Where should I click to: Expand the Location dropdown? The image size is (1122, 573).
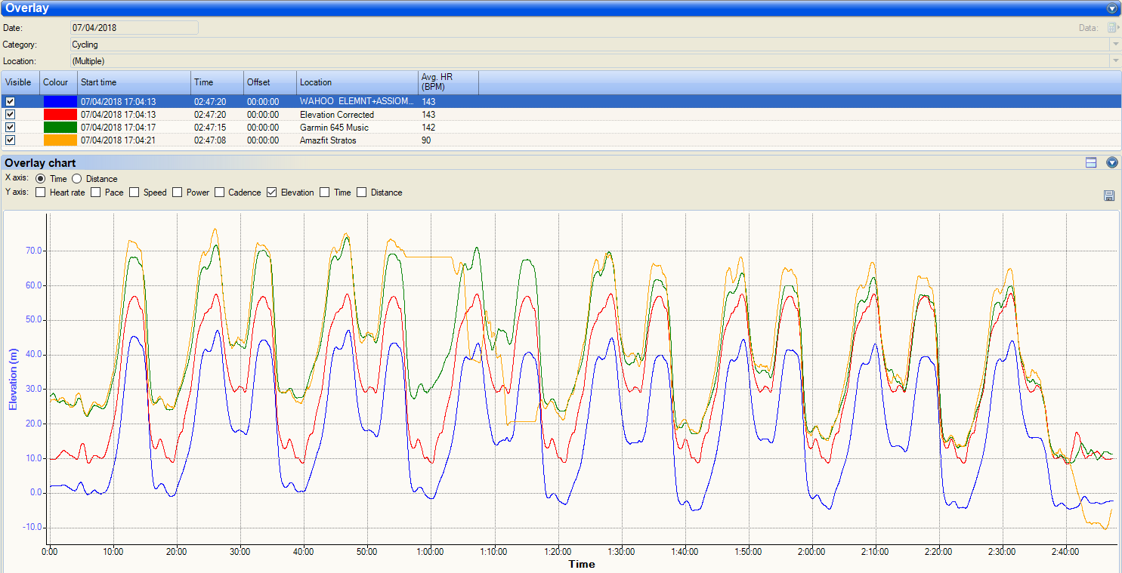(1115, 61)
